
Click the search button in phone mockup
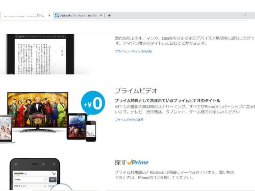pos(53,179)
